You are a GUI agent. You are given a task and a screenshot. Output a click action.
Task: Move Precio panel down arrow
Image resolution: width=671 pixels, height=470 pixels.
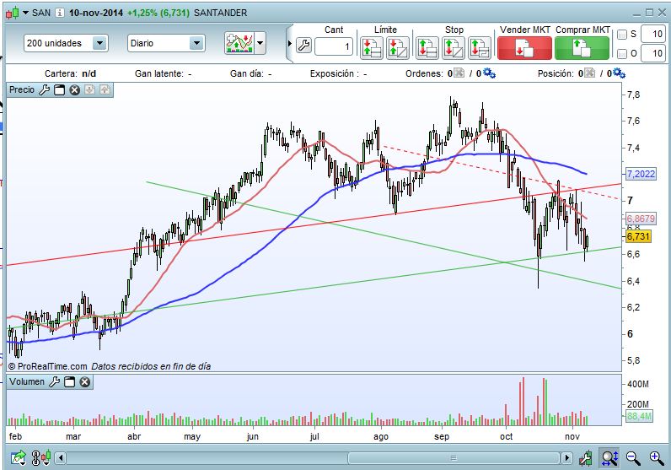pos(90,89)
